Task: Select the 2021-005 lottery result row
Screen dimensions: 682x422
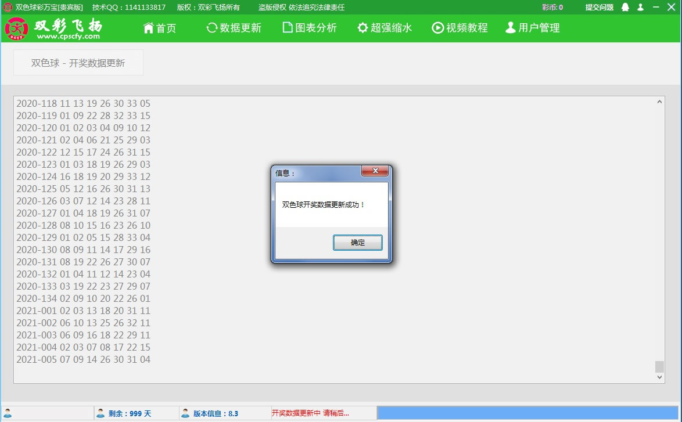Action: point(84,360)
